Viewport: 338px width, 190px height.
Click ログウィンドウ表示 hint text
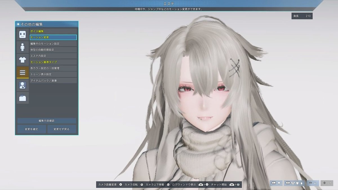(x=185, y=185)
